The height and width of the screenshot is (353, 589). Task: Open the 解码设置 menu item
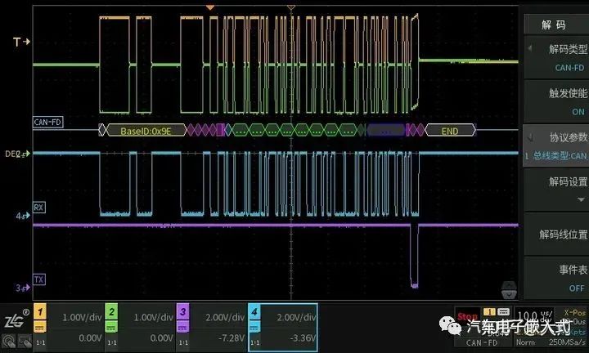(x=556, y=190)
